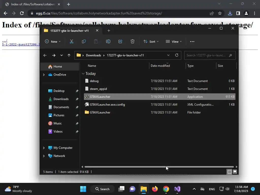Open the View dropdown menu
The height and width of the screenshot is (195, 260).
coord(174,41)
